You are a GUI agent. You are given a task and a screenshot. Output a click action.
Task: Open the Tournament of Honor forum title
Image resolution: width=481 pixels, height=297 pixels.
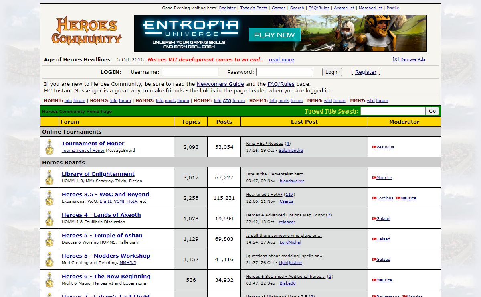point(93,144)
